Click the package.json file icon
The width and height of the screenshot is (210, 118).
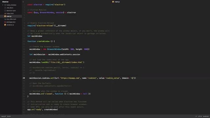5,22
